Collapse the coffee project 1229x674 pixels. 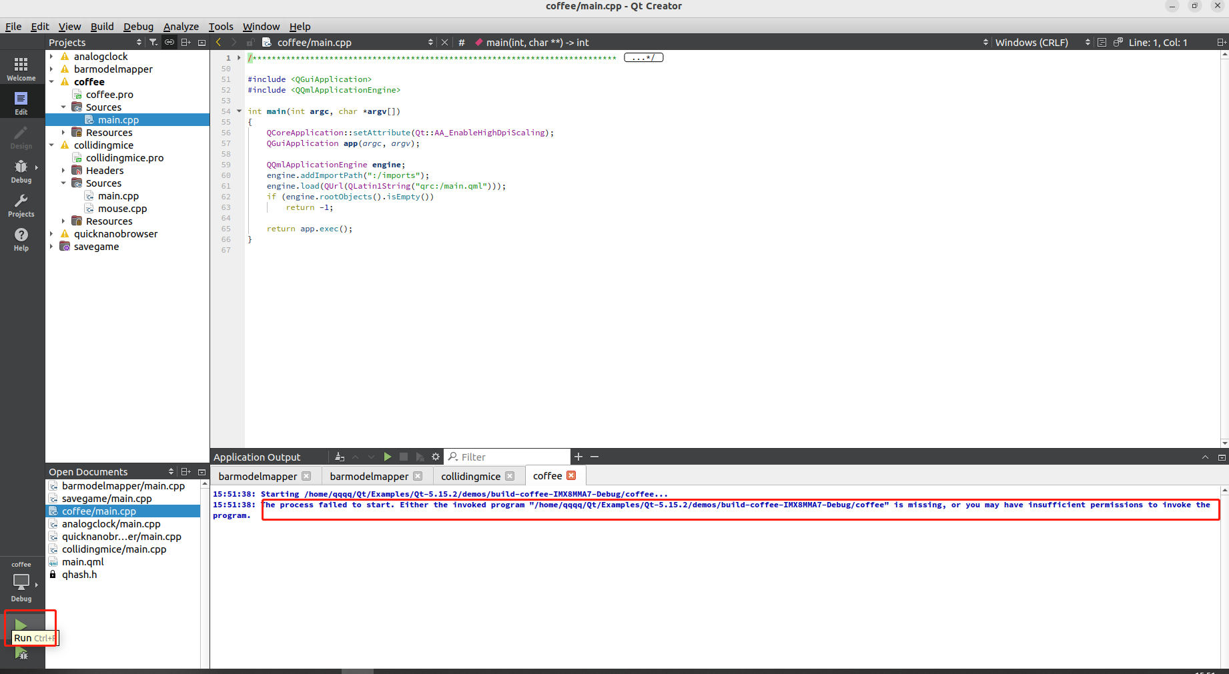51,82
